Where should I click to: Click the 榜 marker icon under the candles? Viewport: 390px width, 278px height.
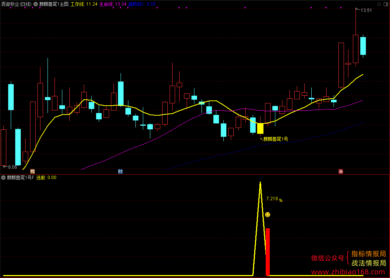[x=33, y=171]
